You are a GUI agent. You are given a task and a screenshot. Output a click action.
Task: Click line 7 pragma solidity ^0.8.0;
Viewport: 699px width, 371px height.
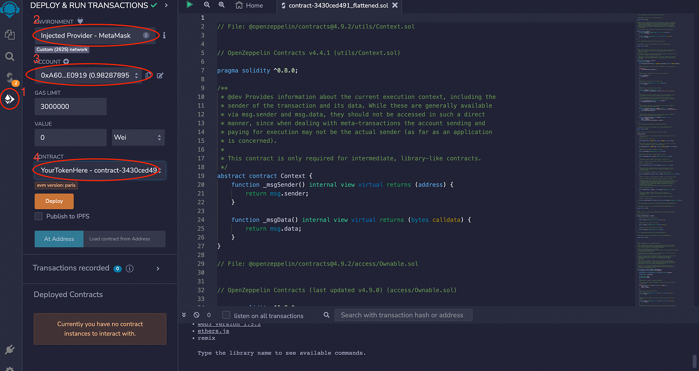(257, 70)
